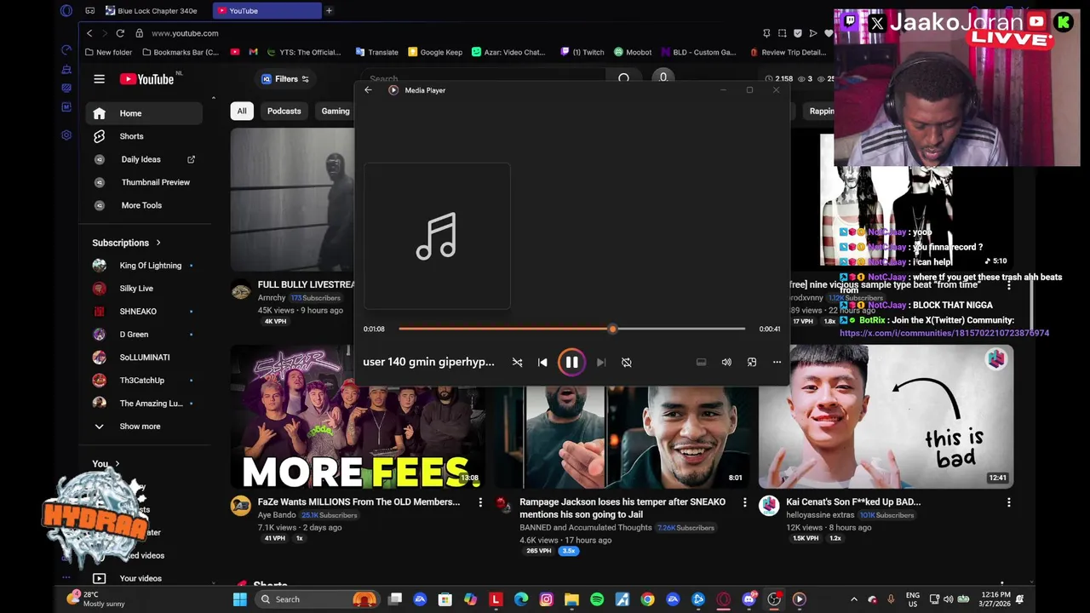
Task: Open the Aye Bando channel link
Action: click(277, 515)
